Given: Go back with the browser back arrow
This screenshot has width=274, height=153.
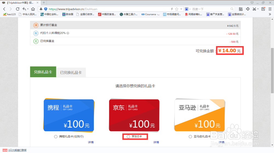Looking at the screenshot, I should [4, 9].
